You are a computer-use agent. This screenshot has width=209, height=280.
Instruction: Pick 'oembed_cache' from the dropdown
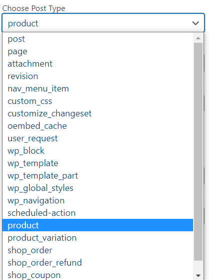[98, 126]
